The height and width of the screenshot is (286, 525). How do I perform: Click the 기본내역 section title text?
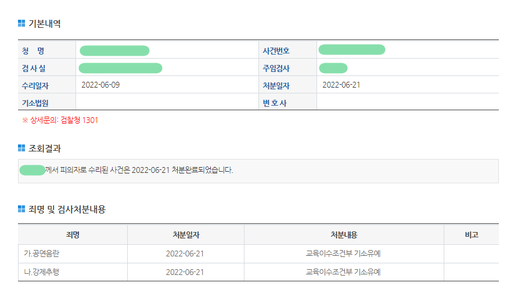[x=45, y=24]
